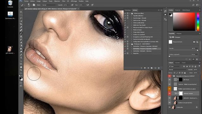Switch to the Nuancier tab
This screenshot has width=202, height=114.
(178, 10)
